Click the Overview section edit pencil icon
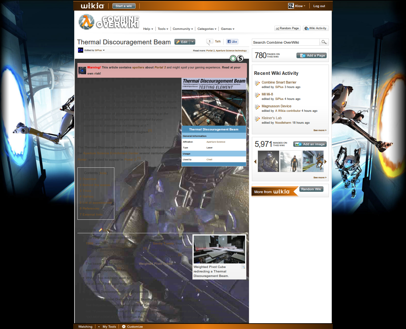Image resolution: width=406 pixels, height=329 pixels. click(101, 230)
